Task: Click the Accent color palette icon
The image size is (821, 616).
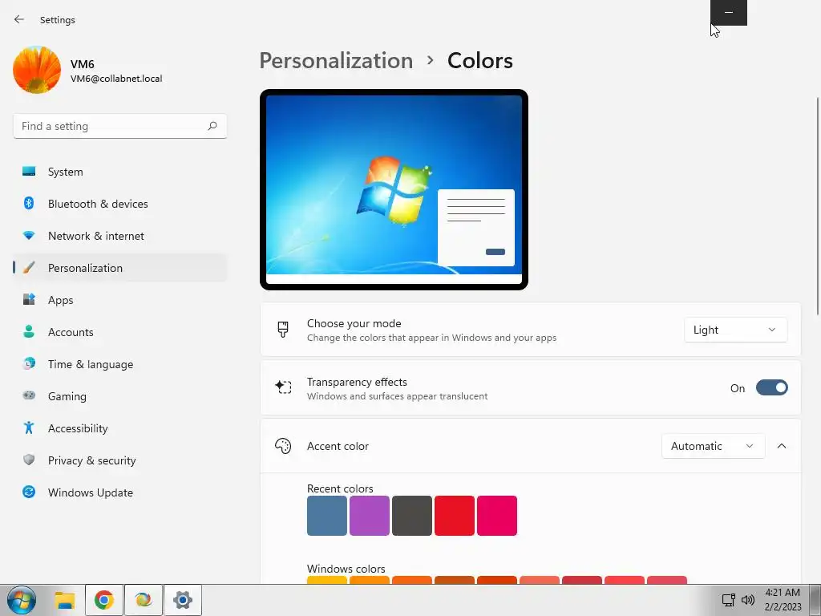Action: (283, 446)
